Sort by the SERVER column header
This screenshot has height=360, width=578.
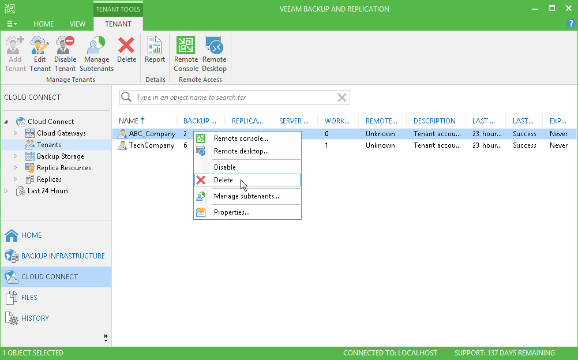click(294, 121)
